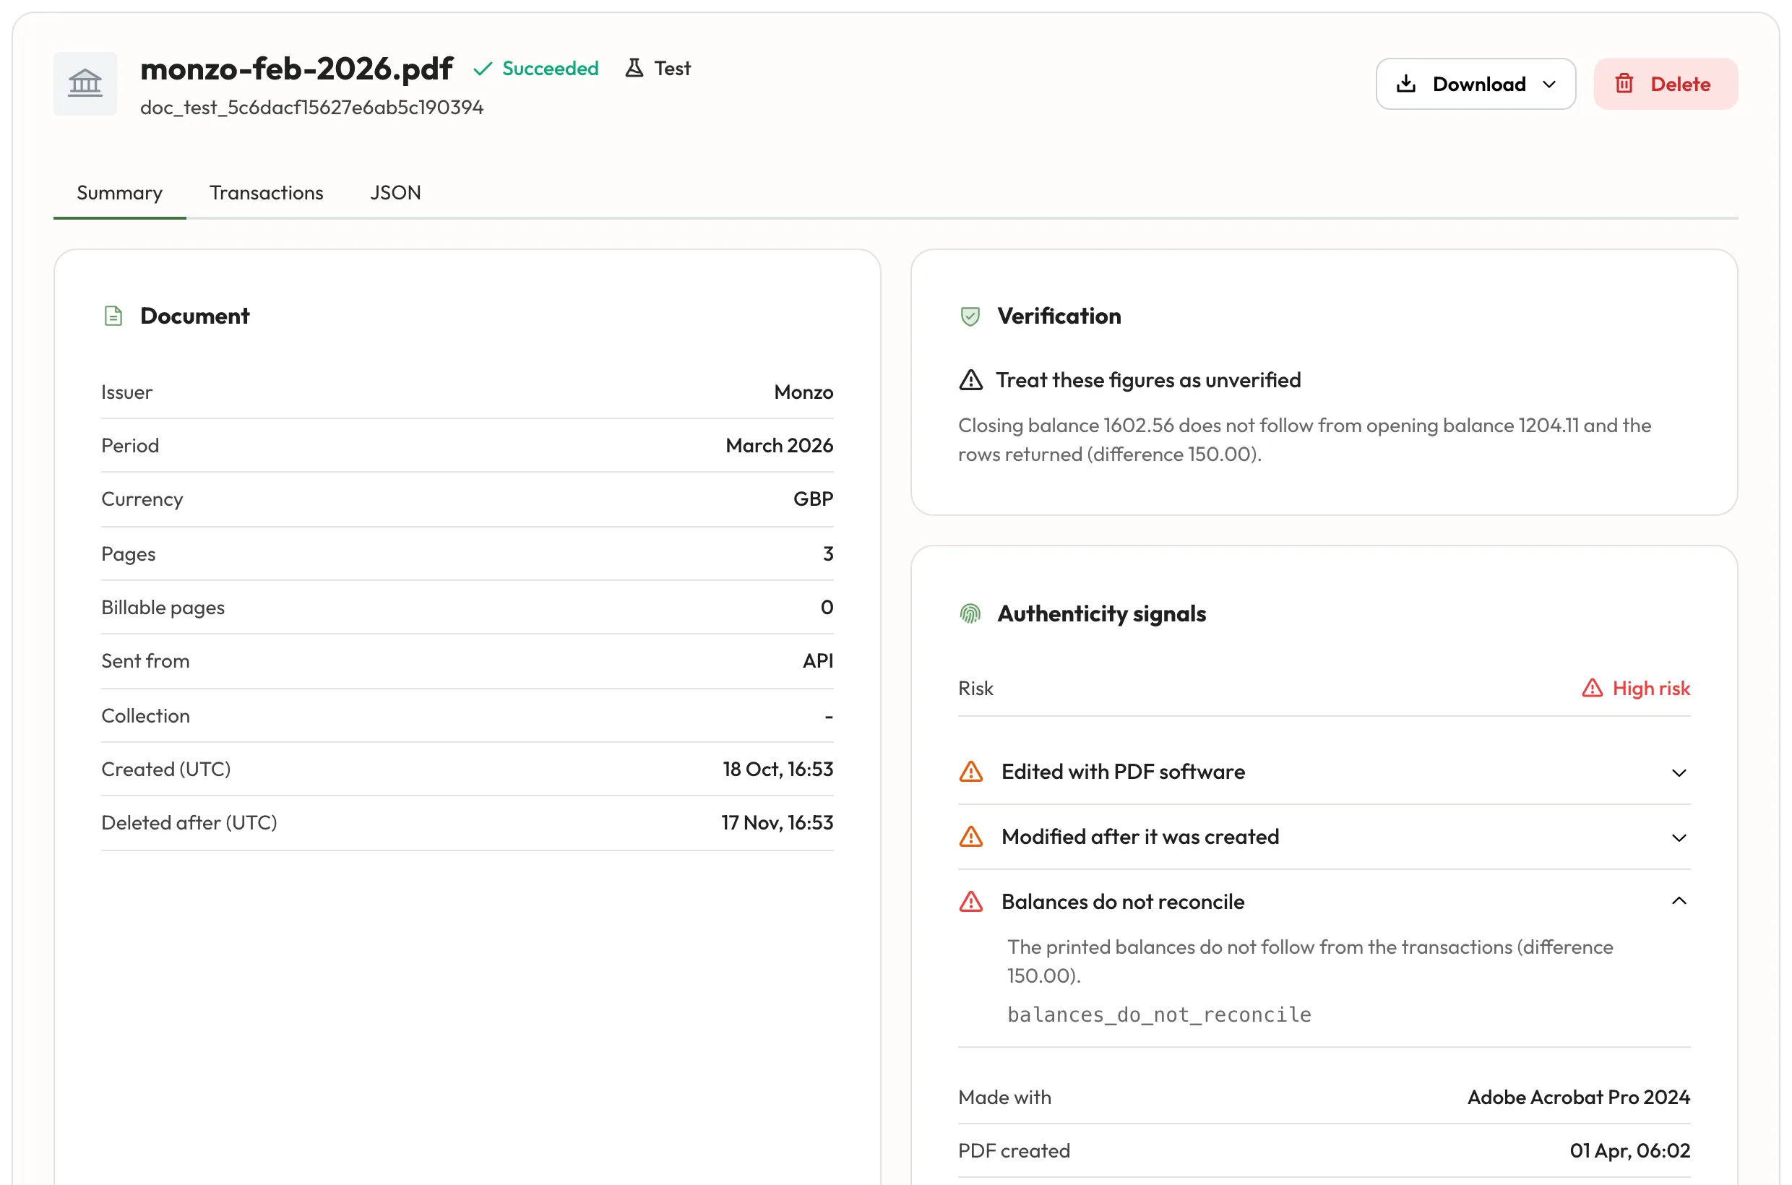Open the JSON tab

pyautogui.click(x=395, y=193)
